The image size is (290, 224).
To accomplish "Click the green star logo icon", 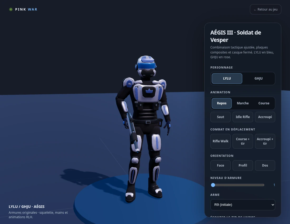I will [x=11, y=9].
